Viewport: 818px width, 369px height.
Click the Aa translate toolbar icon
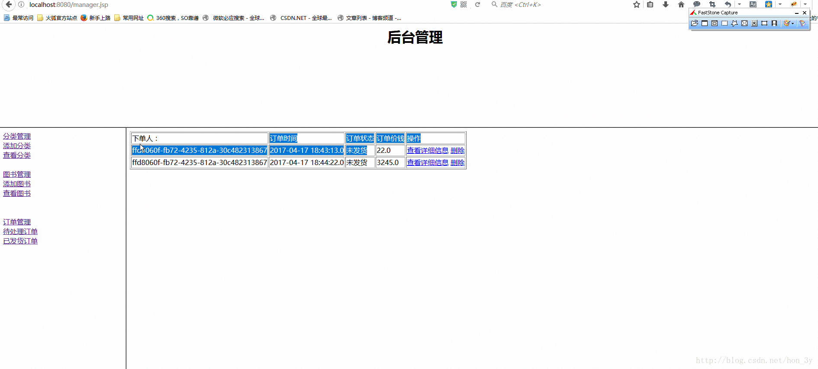(753, 4)
